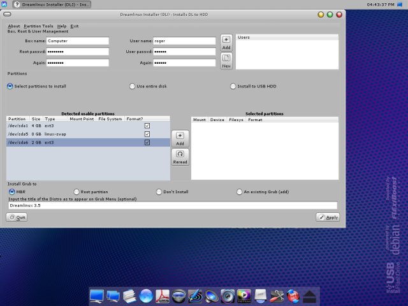Toggle Format checkbox for /dev/sda5
This screenshot has width=408, height=306.
[147, 134]
